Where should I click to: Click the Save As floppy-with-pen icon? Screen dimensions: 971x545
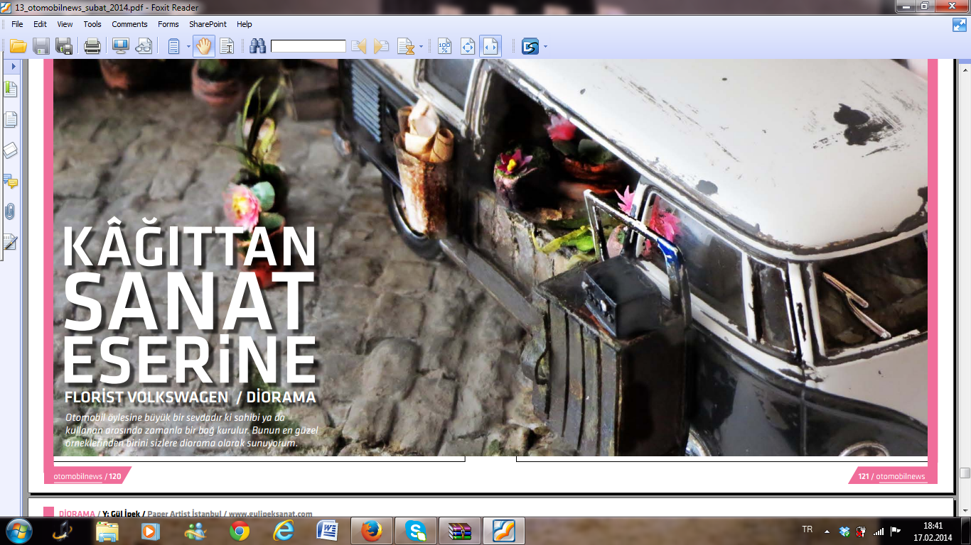coord(64,47)
